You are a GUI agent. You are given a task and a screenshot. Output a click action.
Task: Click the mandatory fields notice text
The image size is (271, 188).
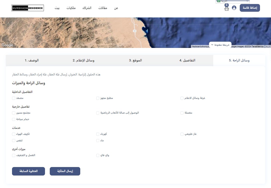(x=56, y=75)
